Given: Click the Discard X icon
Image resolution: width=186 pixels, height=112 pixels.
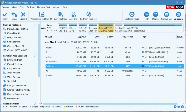Looking at the screenshot, I should (x=23, y=14).
